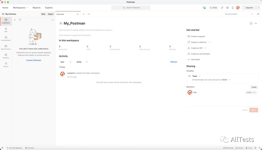Expand Create a collection chevron

(x=209, y=42)
